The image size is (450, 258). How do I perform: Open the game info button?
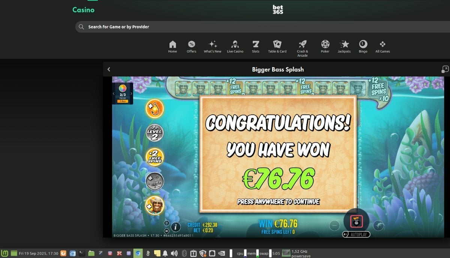pyautogui.click(x=175, y=227)
